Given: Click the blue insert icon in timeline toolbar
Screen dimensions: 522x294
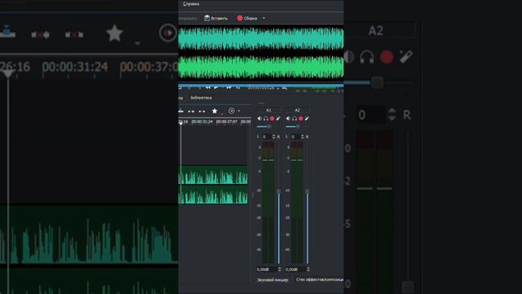Looking at the screenshot, I should 181,111.
